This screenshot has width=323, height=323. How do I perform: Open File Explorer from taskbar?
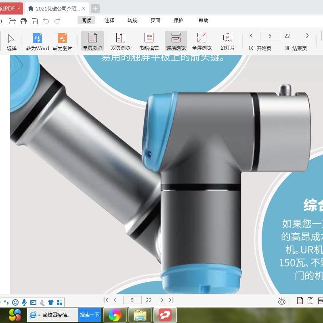(140, 315)
